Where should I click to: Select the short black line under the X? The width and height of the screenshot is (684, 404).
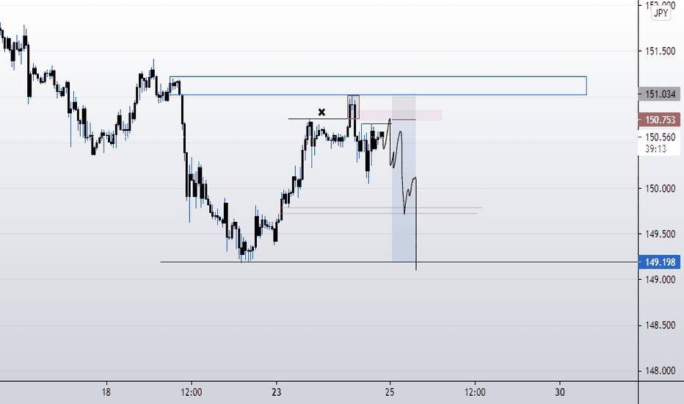(318, 118)
